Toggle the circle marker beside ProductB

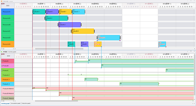pyautogui.click(x=2, y=66)
